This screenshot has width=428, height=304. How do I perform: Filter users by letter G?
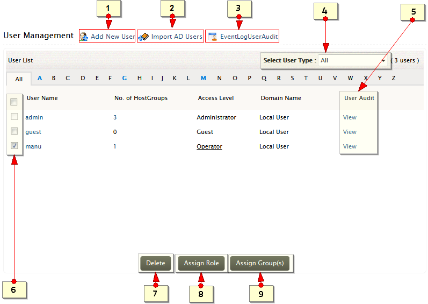point(125,78)
